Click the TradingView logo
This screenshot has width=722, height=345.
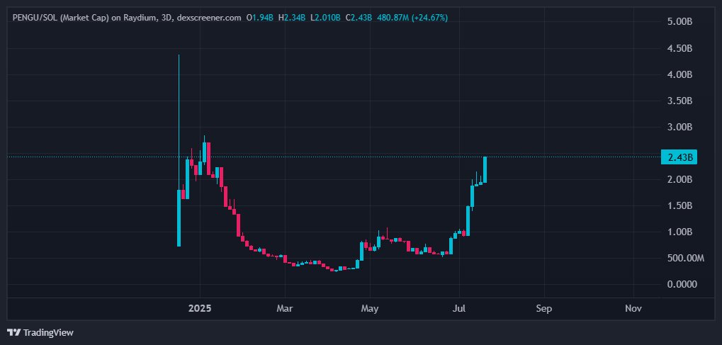(x=40, y=332)
